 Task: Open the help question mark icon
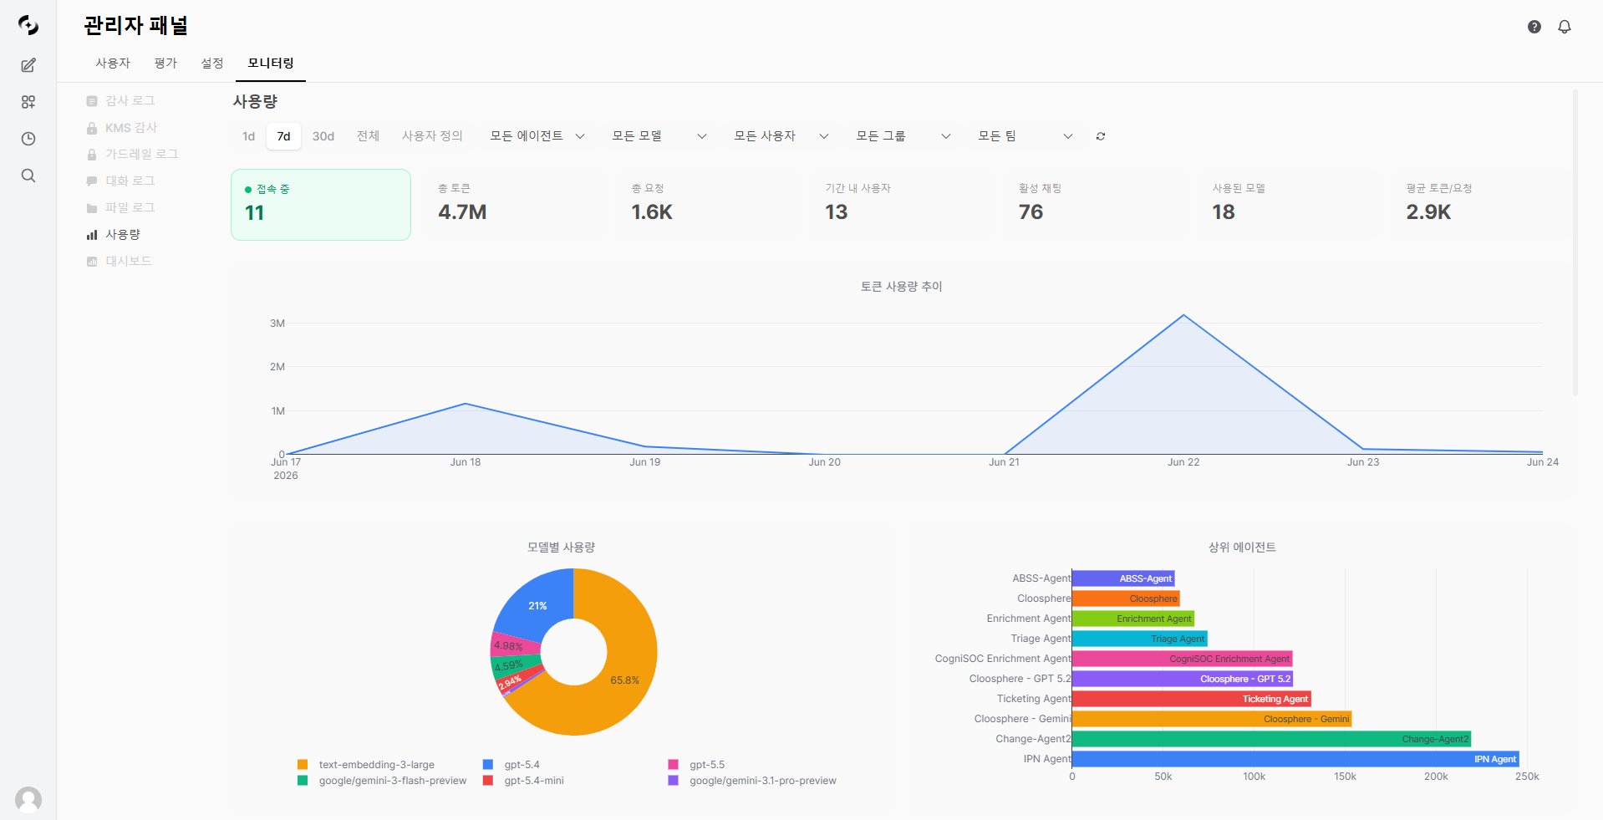pyautogui.click(x=1534, y=27)
